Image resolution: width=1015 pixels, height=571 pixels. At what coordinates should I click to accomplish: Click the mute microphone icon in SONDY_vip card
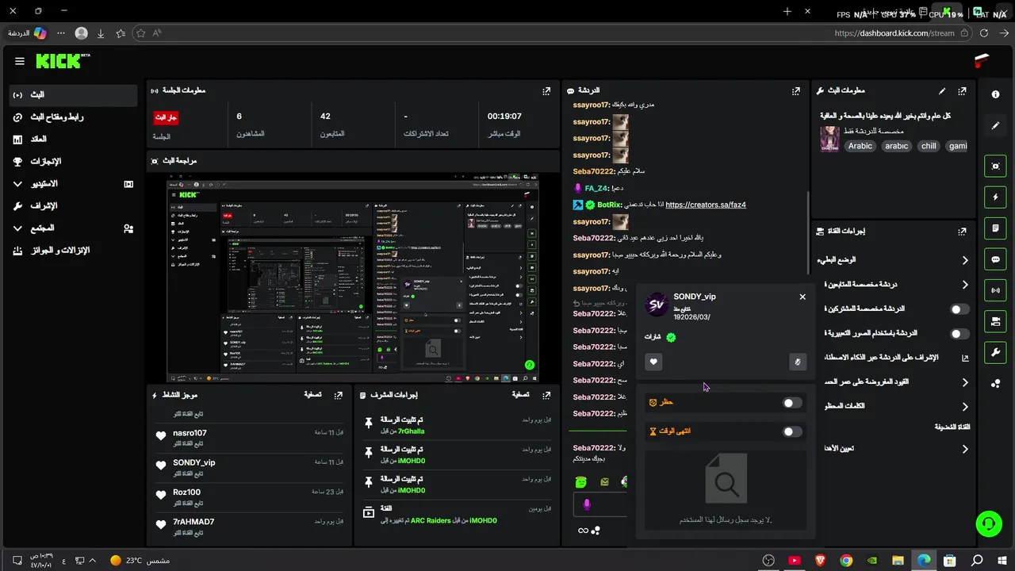point(798,362)
